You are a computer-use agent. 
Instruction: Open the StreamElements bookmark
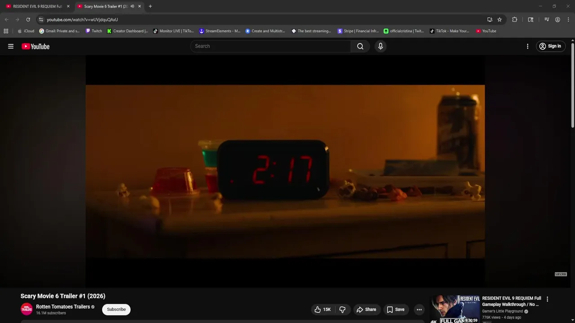click(220, 31)
